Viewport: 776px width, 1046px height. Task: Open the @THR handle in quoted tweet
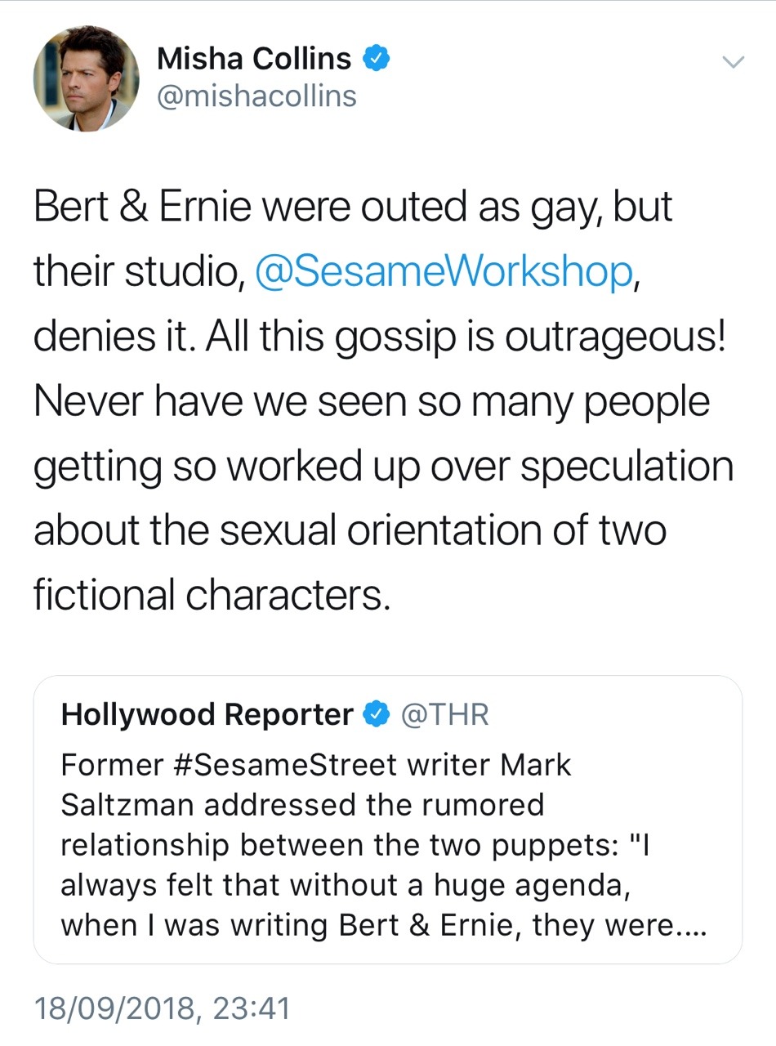[444, 714]
